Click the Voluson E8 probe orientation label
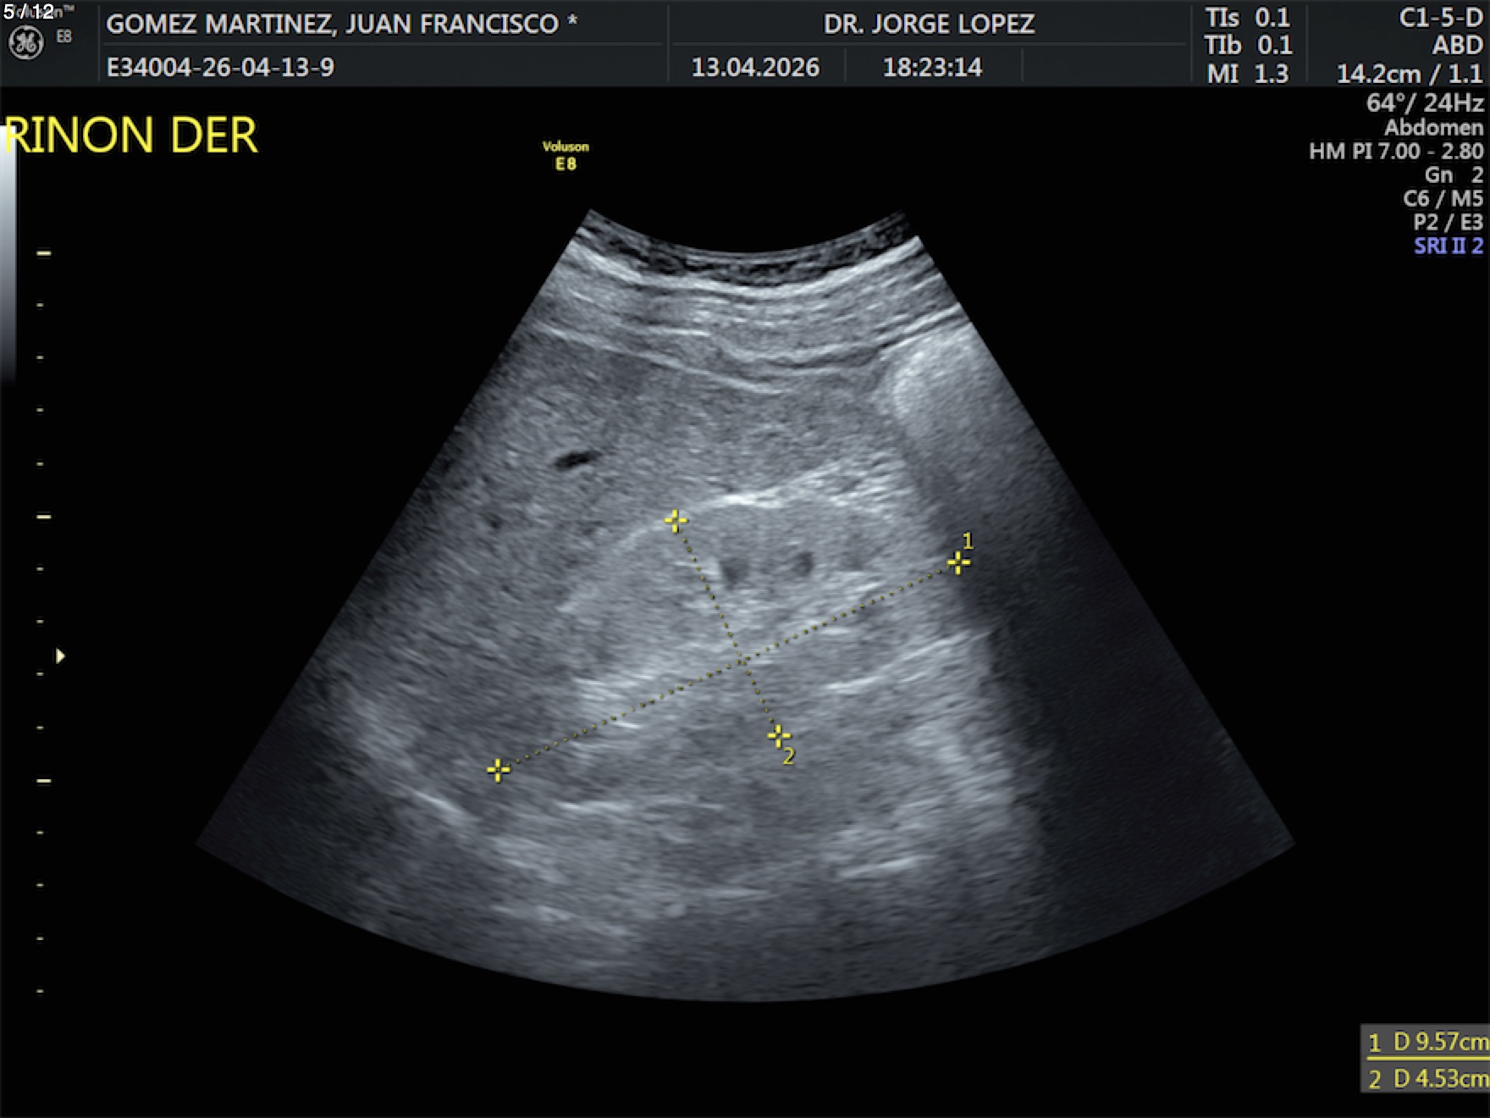The width and height of the screenshot is (1490, 1118). tap(566, 155)
